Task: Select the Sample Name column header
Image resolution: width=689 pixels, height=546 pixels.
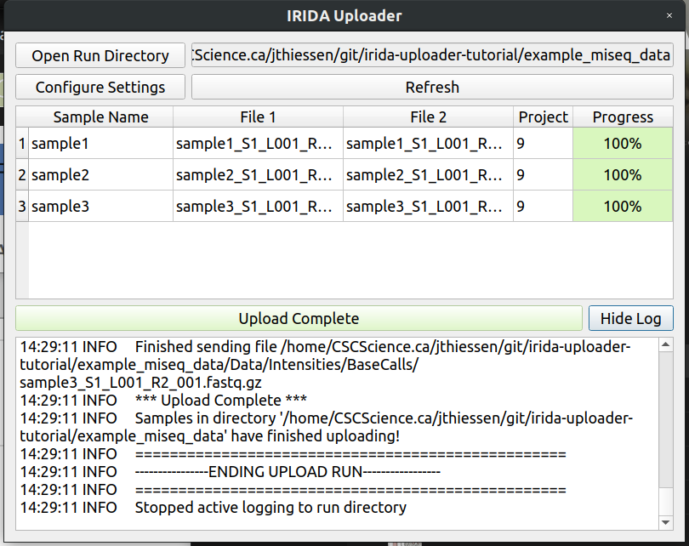Action: (100, 117)
